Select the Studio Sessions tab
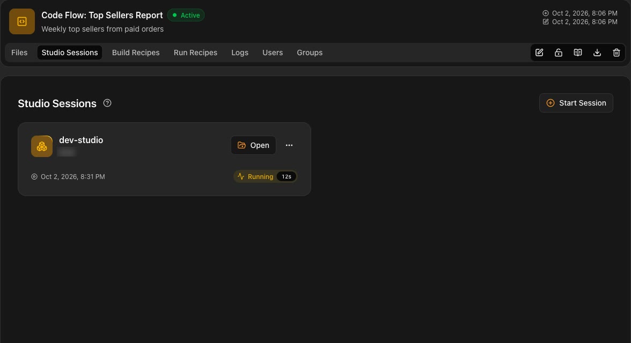The width and height of the screenshot is (631, 343). [70, 53]
